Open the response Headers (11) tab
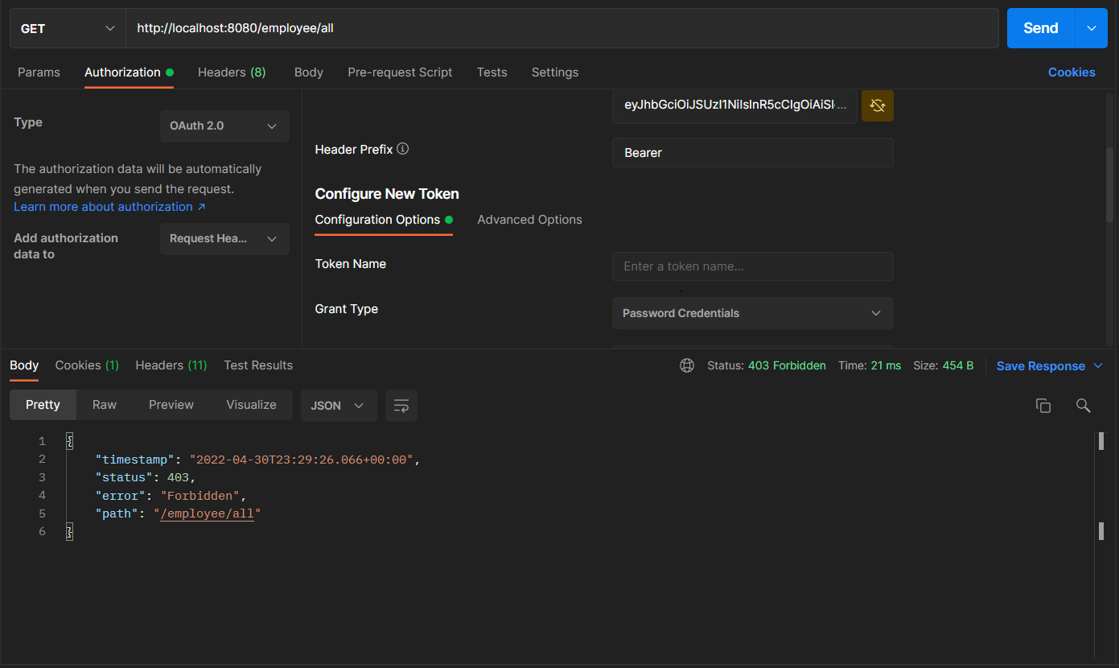Screen dimensions: 1119x668 (x=171, y=365)
